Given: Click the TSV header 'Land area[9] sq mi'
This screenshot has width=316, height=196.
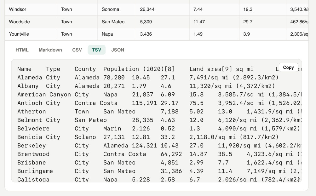Looking at the screenshot, I should [221, 69].
